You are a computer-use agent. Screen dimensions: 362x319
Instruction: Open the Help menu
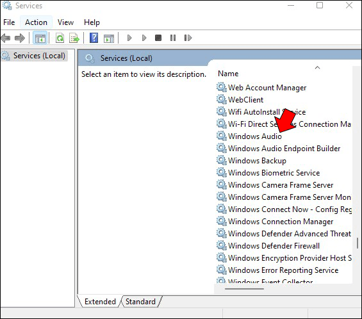click(x=92, y=22)
